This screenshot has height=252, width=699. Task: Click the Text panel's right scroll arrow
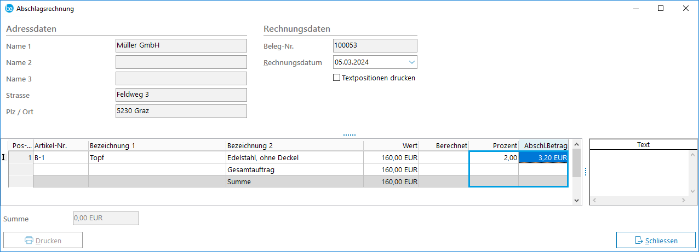(685, 201)
